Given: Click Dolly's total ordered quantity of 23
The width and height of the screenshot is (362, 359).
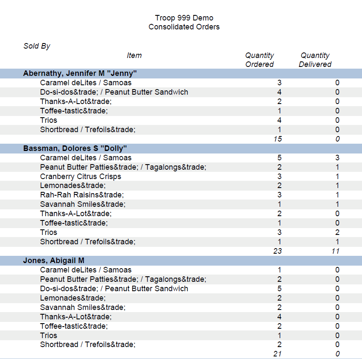Looking at the screenshot, I should (x=277, y=251).
